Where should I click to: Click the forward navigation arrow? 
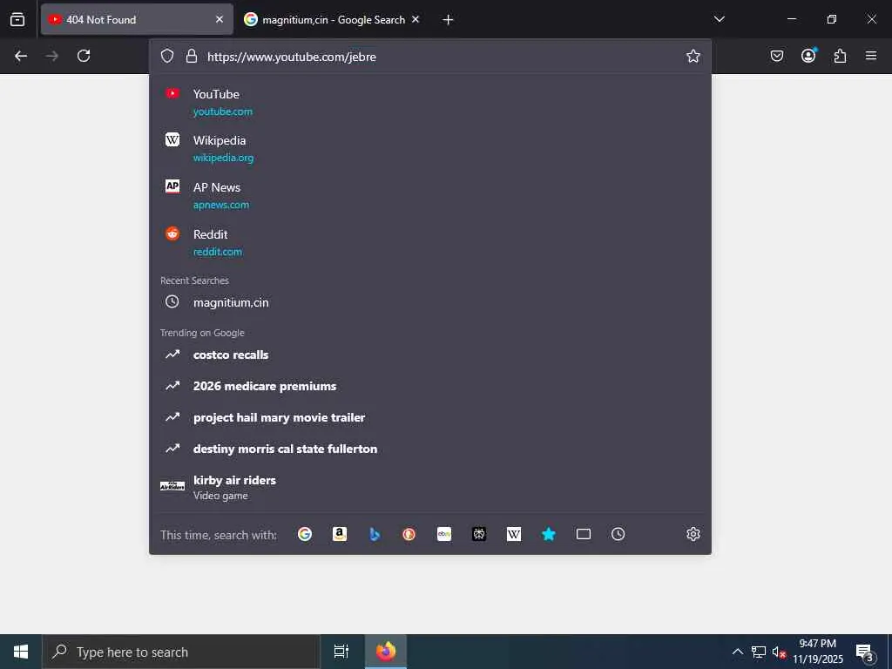[x=51, y=56]
